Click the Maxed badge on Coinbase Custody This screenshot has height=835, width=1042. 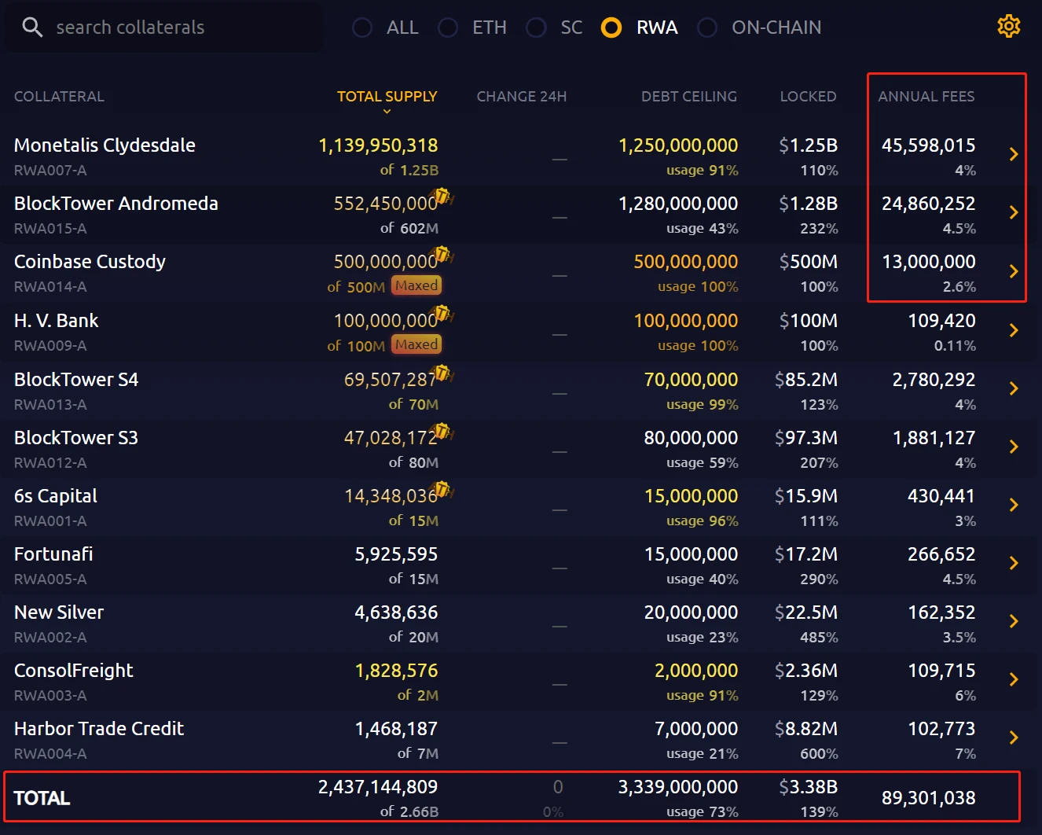coord(416,285)
